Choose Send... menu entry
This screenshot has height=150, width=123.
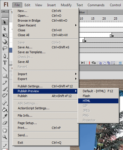(45, 135)
